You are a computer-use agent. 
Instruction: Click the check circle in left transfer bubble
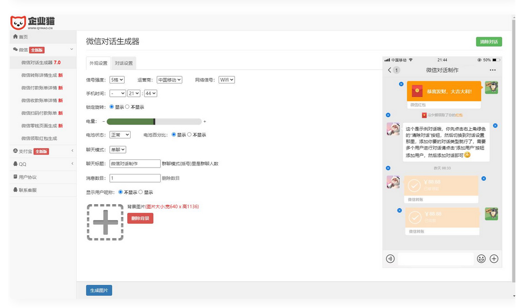pyautogui.click(x=414, y=186)
